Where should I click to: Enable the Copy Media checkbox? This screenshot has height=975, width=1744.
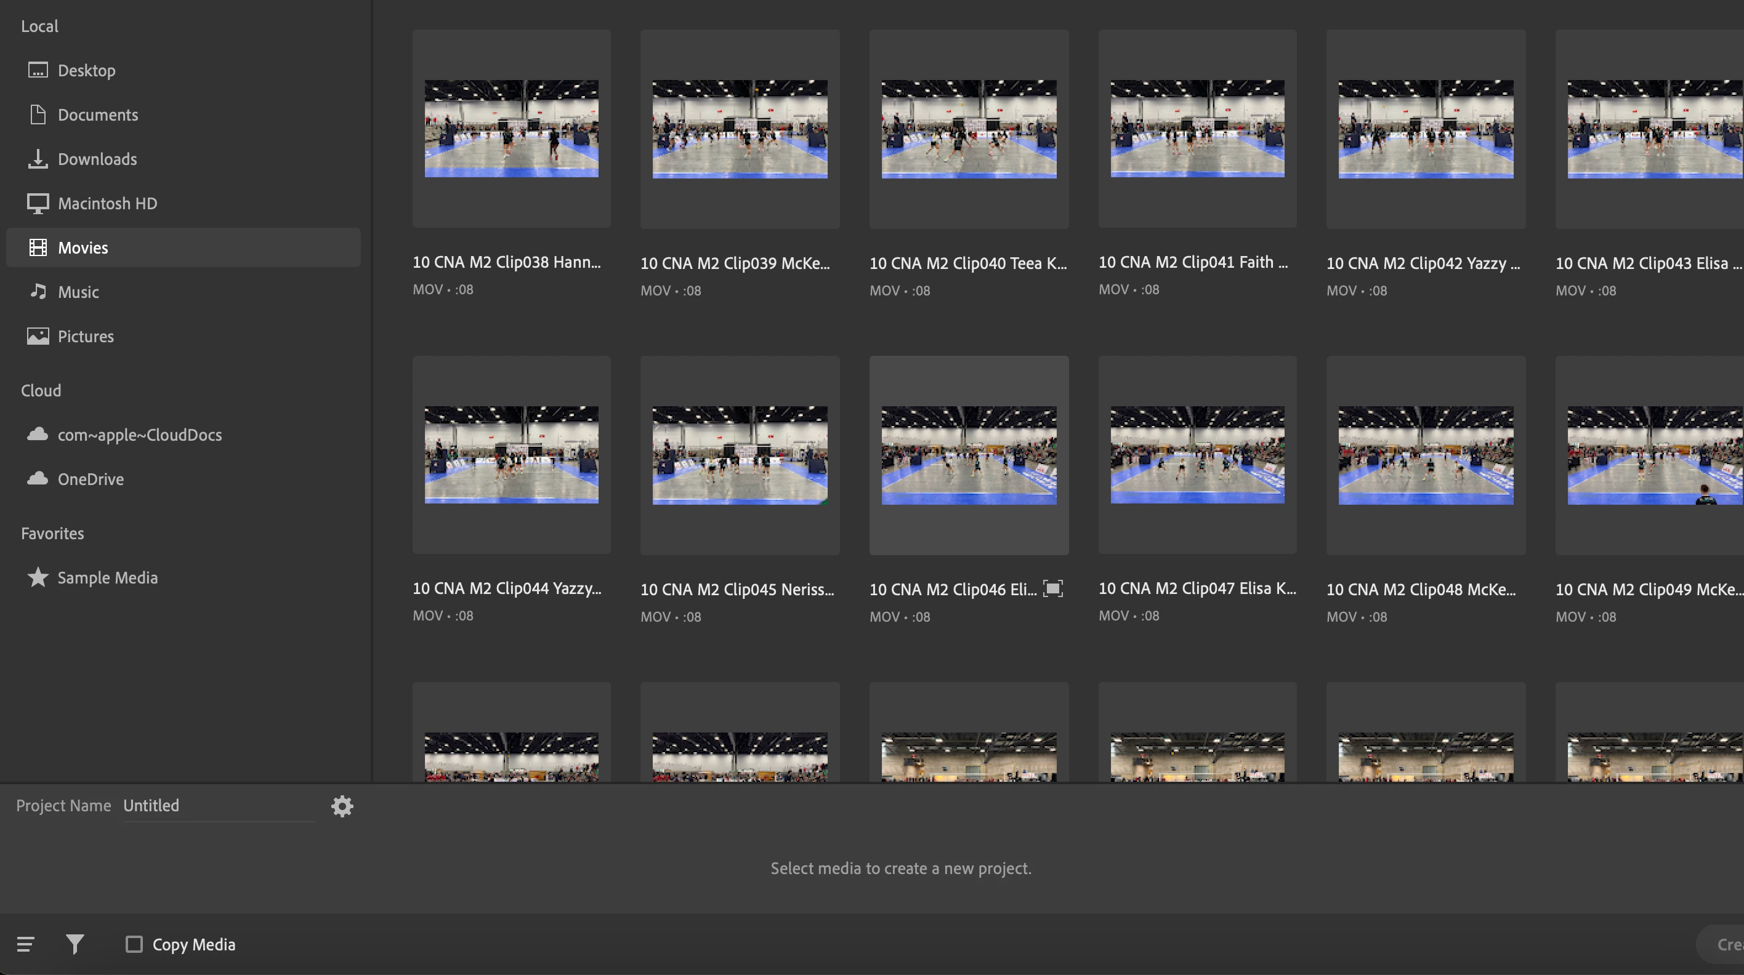point(134,944)
